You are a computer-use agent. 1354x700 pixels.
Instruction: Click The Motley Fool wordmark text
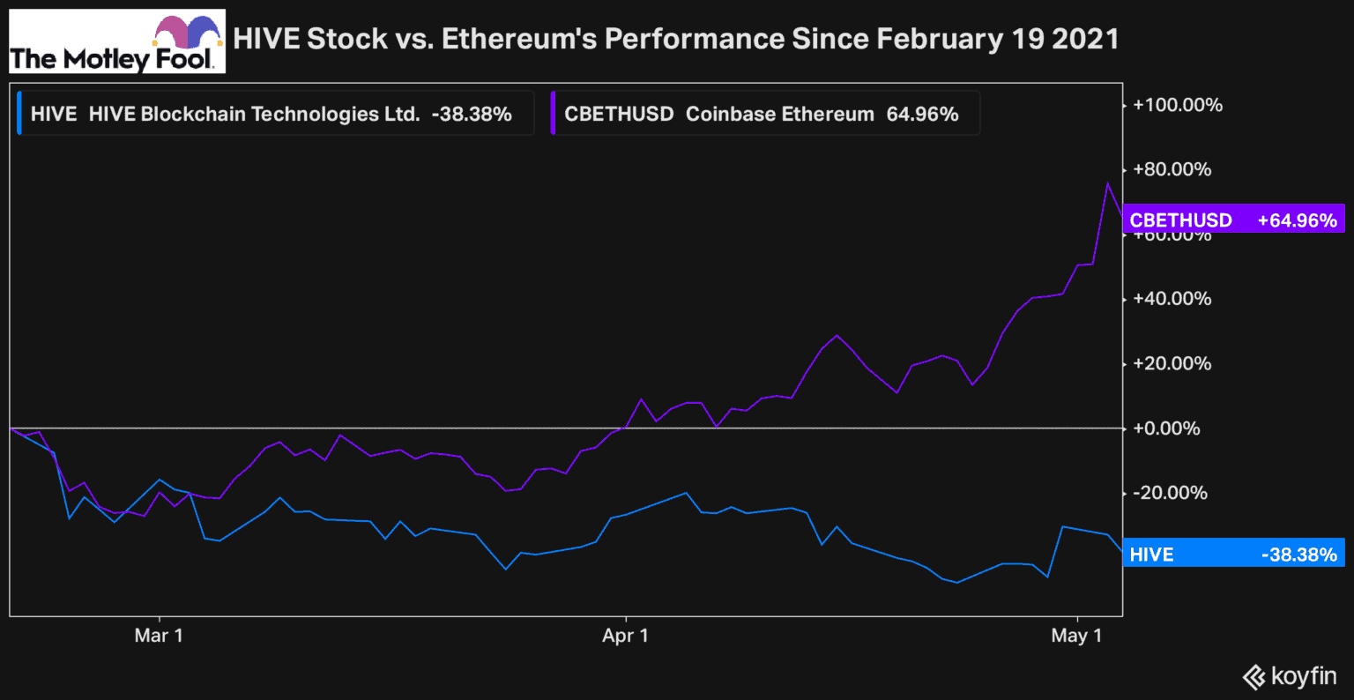click(x=110, y=59)
